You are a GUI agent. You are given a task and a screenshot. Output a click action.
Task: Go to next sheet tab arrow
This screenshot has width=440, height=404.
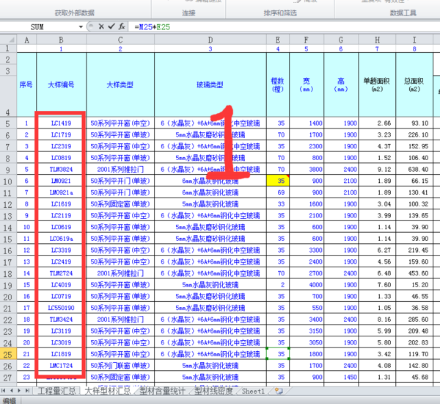[x=19, y=391]
